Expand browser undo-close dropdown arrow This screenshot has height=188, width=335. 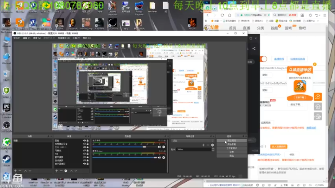click(320, 15)
